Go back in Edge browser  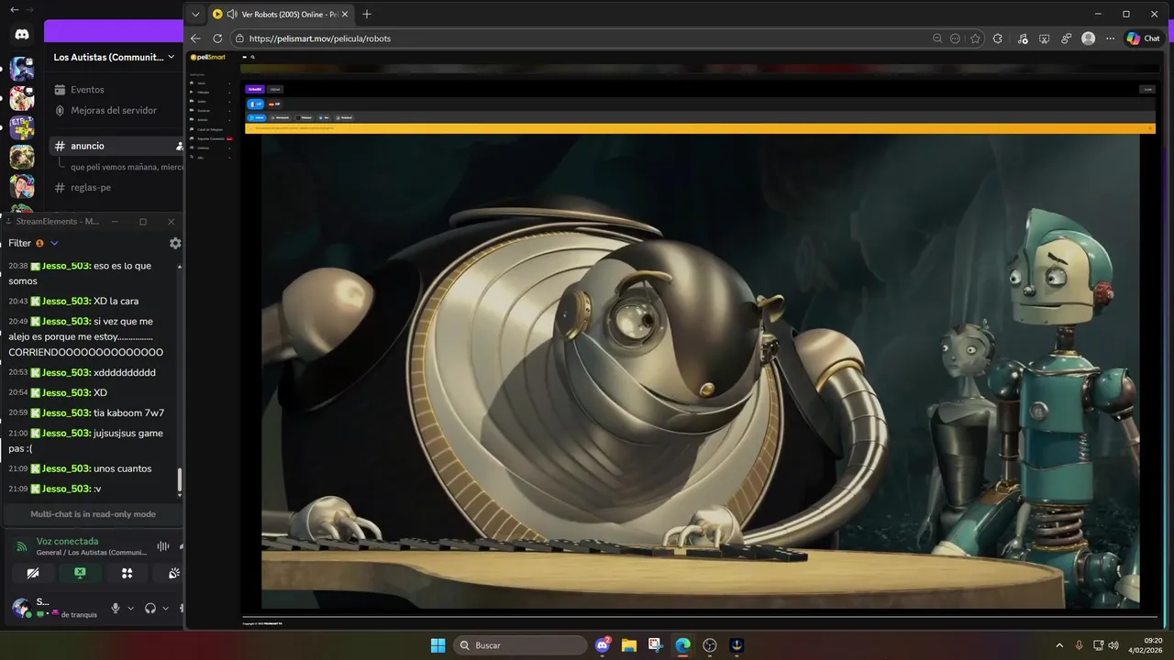tap(195, 38)
